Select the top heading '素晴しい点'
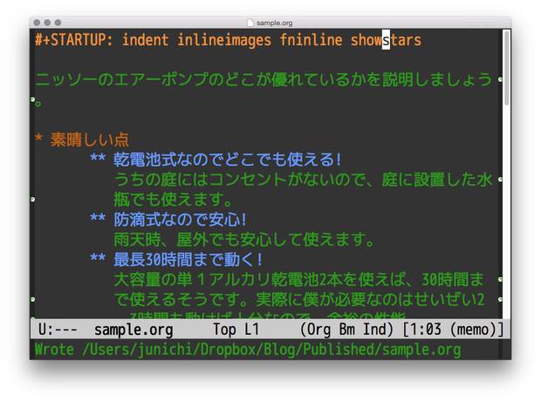541x402 pixels. click(x=90, y=140)
